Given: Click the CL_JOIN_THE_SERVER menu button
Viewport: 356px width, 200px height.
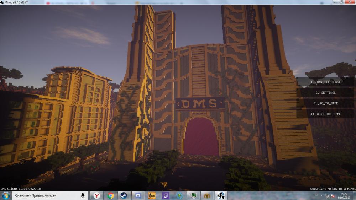Looking at the screenshot, I should click(325, 82).
